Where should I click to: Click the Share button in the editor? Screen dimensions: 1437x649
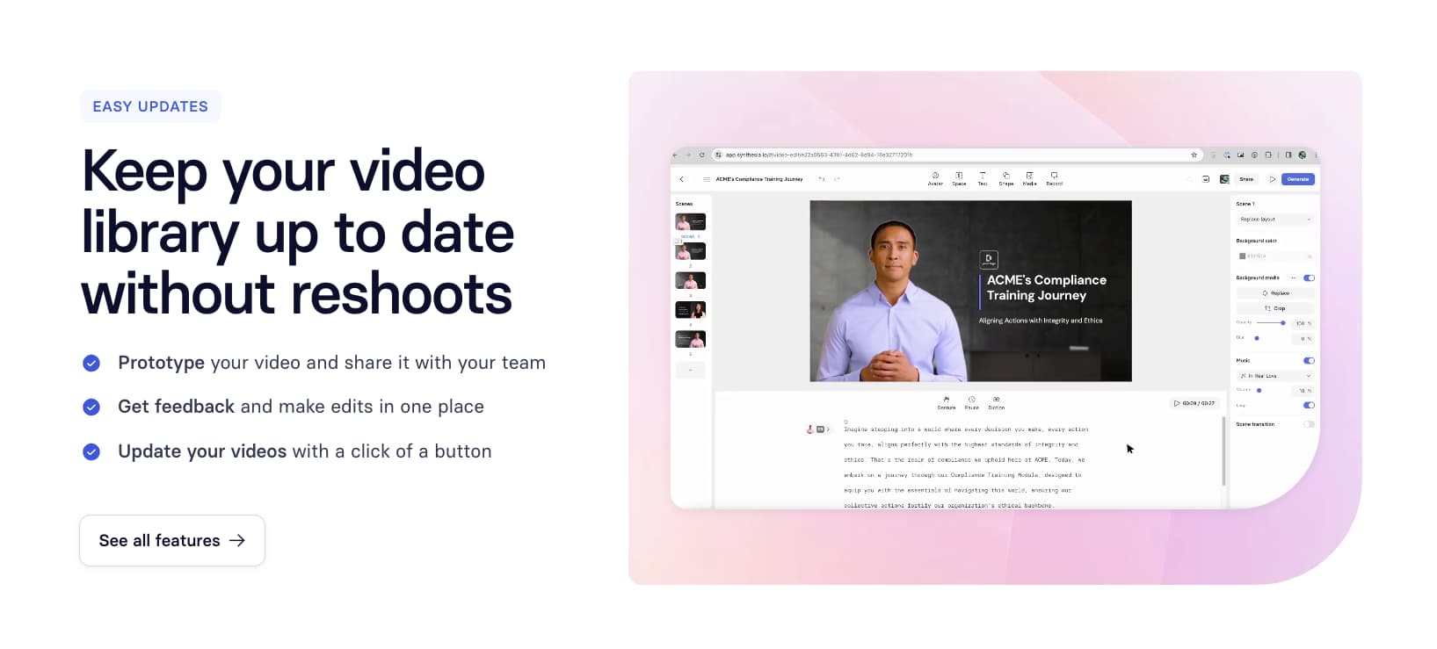(1246, 179)
